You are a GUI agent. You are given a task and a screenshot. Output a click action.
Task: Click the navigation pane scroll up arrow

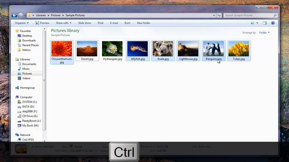pos(44,29)
